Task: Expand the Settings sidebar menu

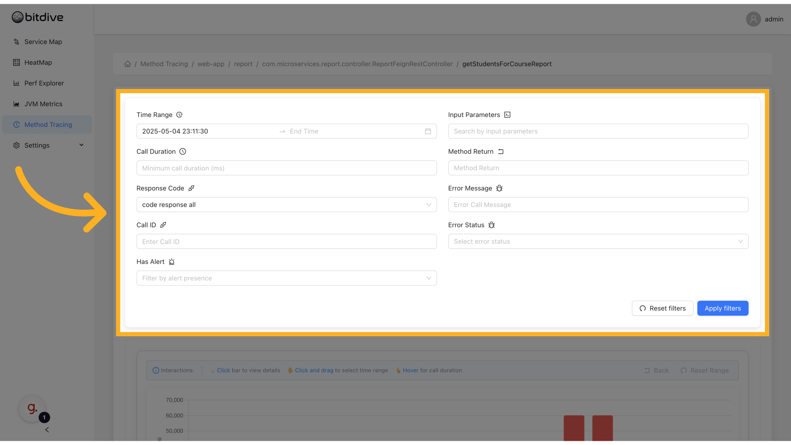Action: 47,145
